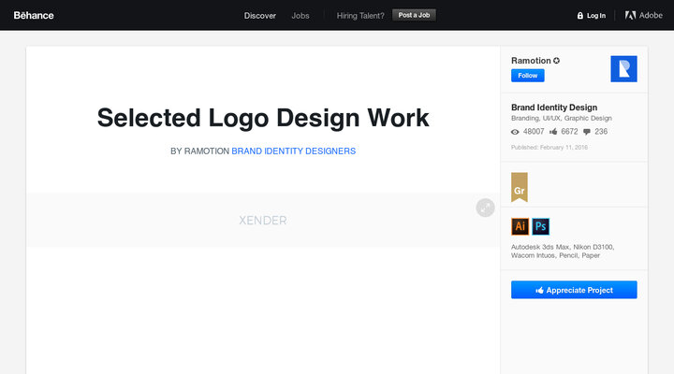The width and height of the screenshot is (674, 374).
Task: Click the Adobe Illustrator Ai icon
Action: pos(520,226)
